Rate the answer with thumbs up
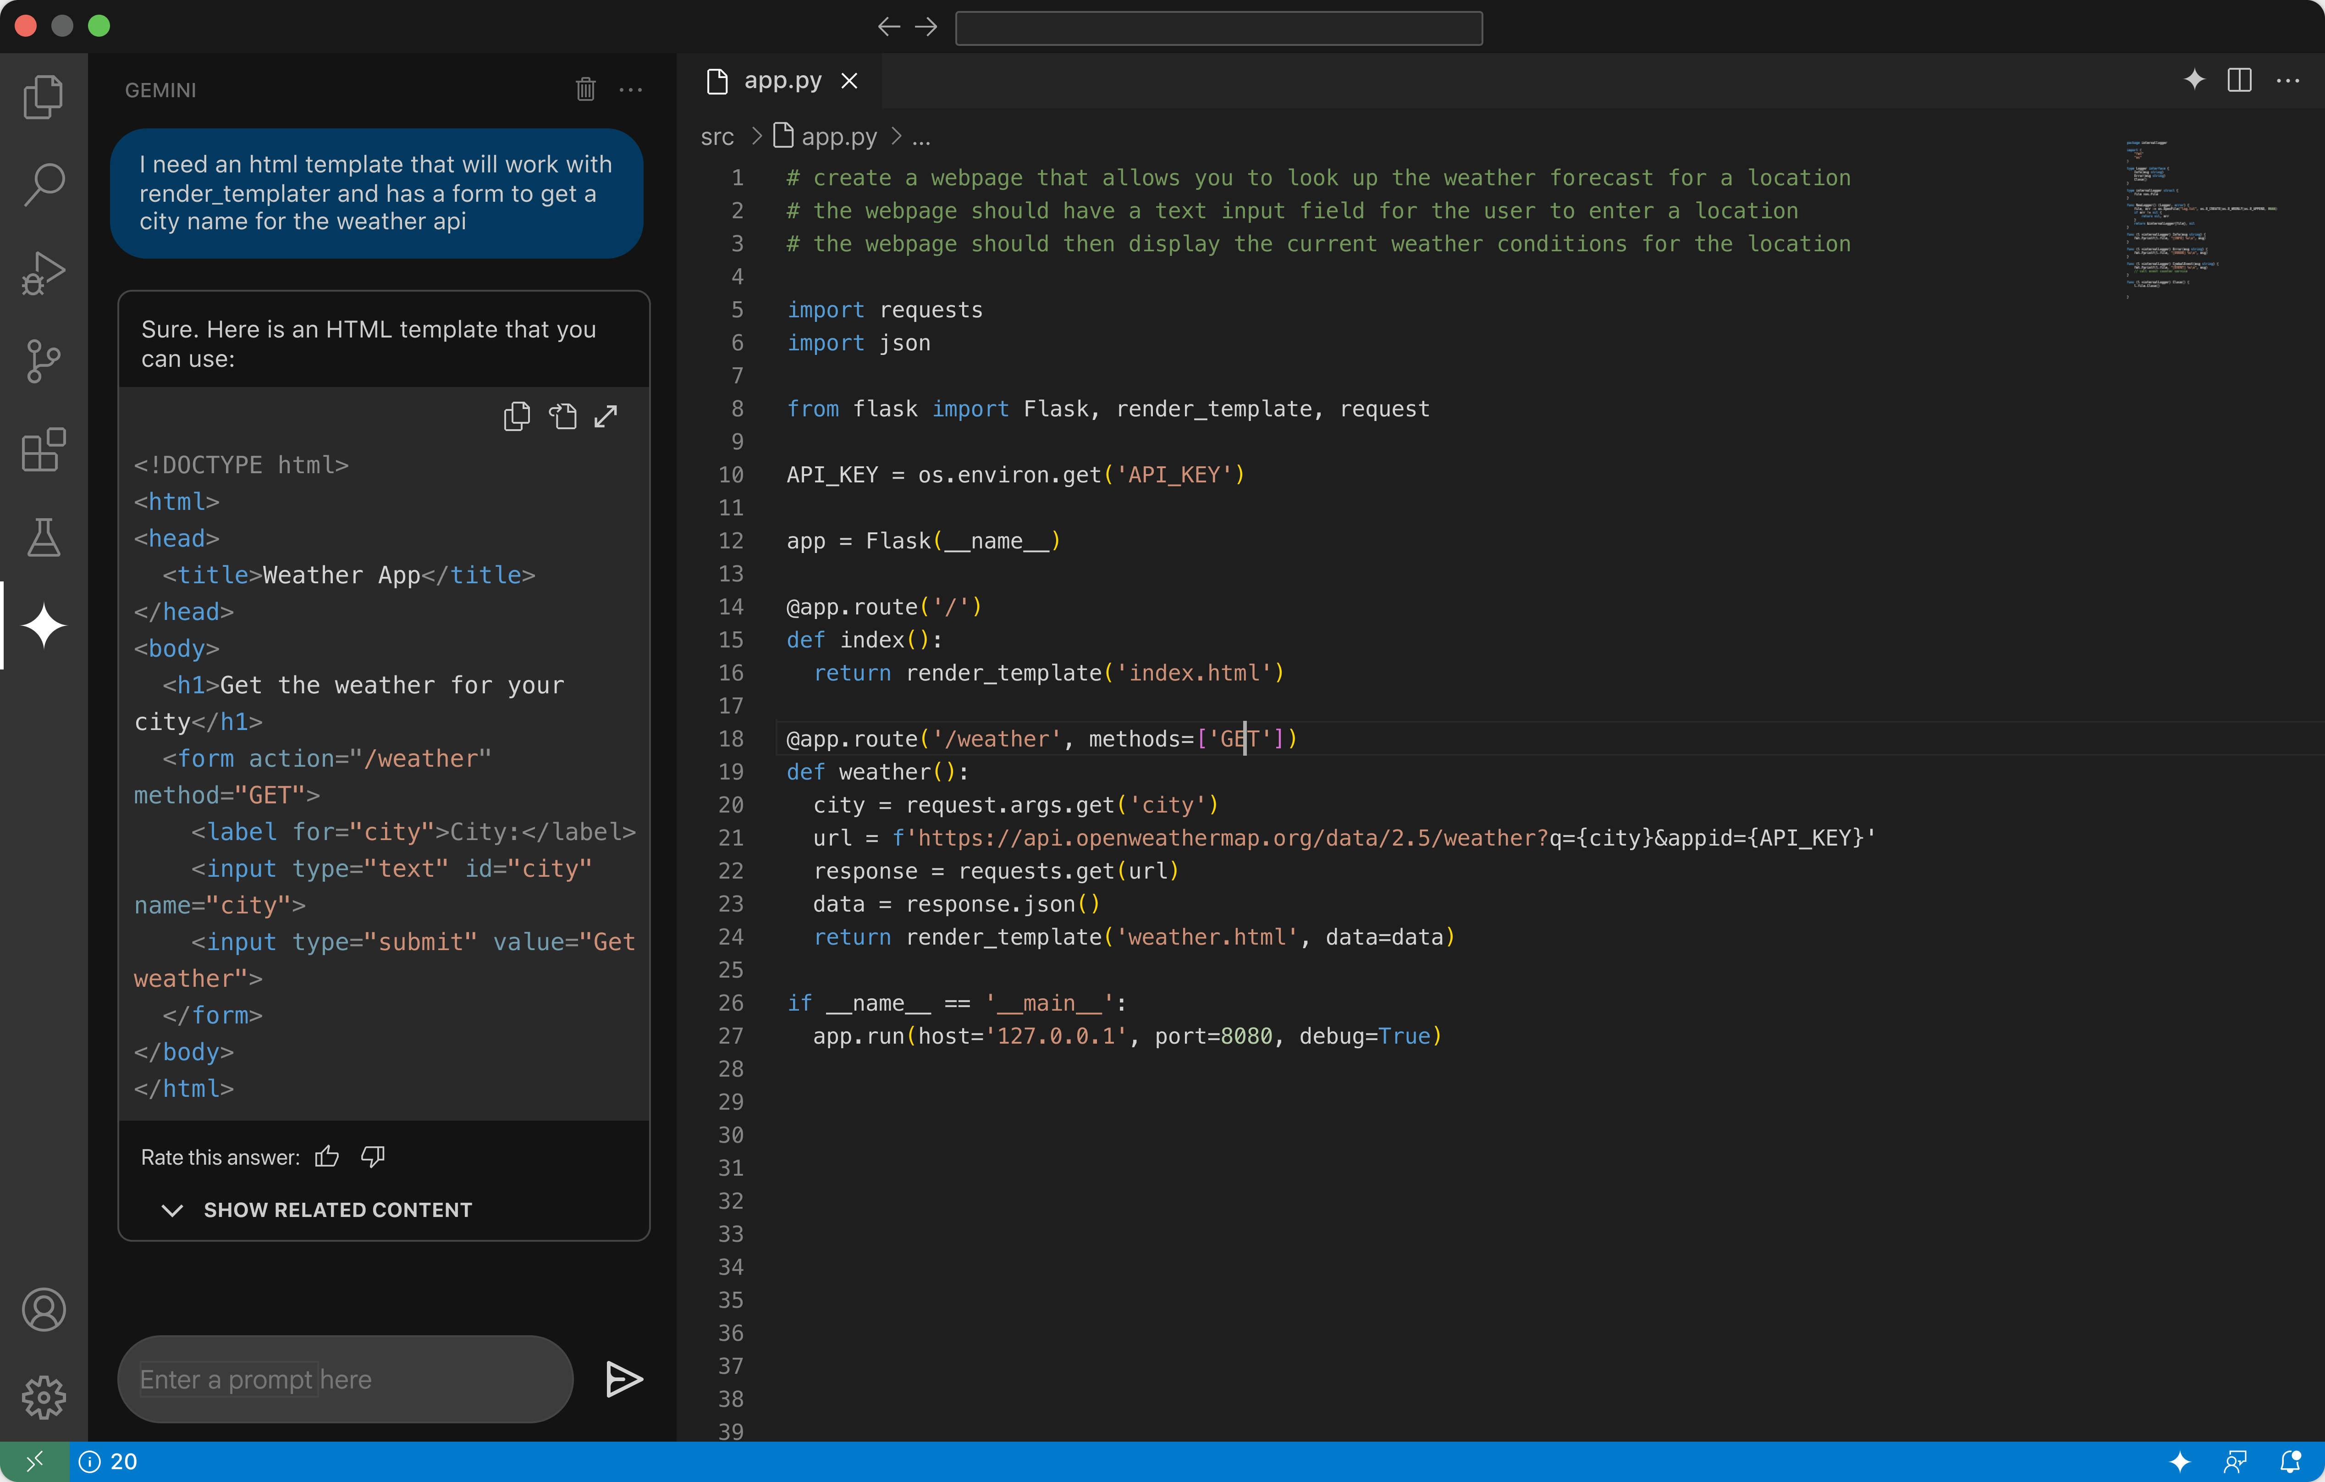Viewport: 2325px width, 1482px height. pyautogui.click(x=327, y=1156)
